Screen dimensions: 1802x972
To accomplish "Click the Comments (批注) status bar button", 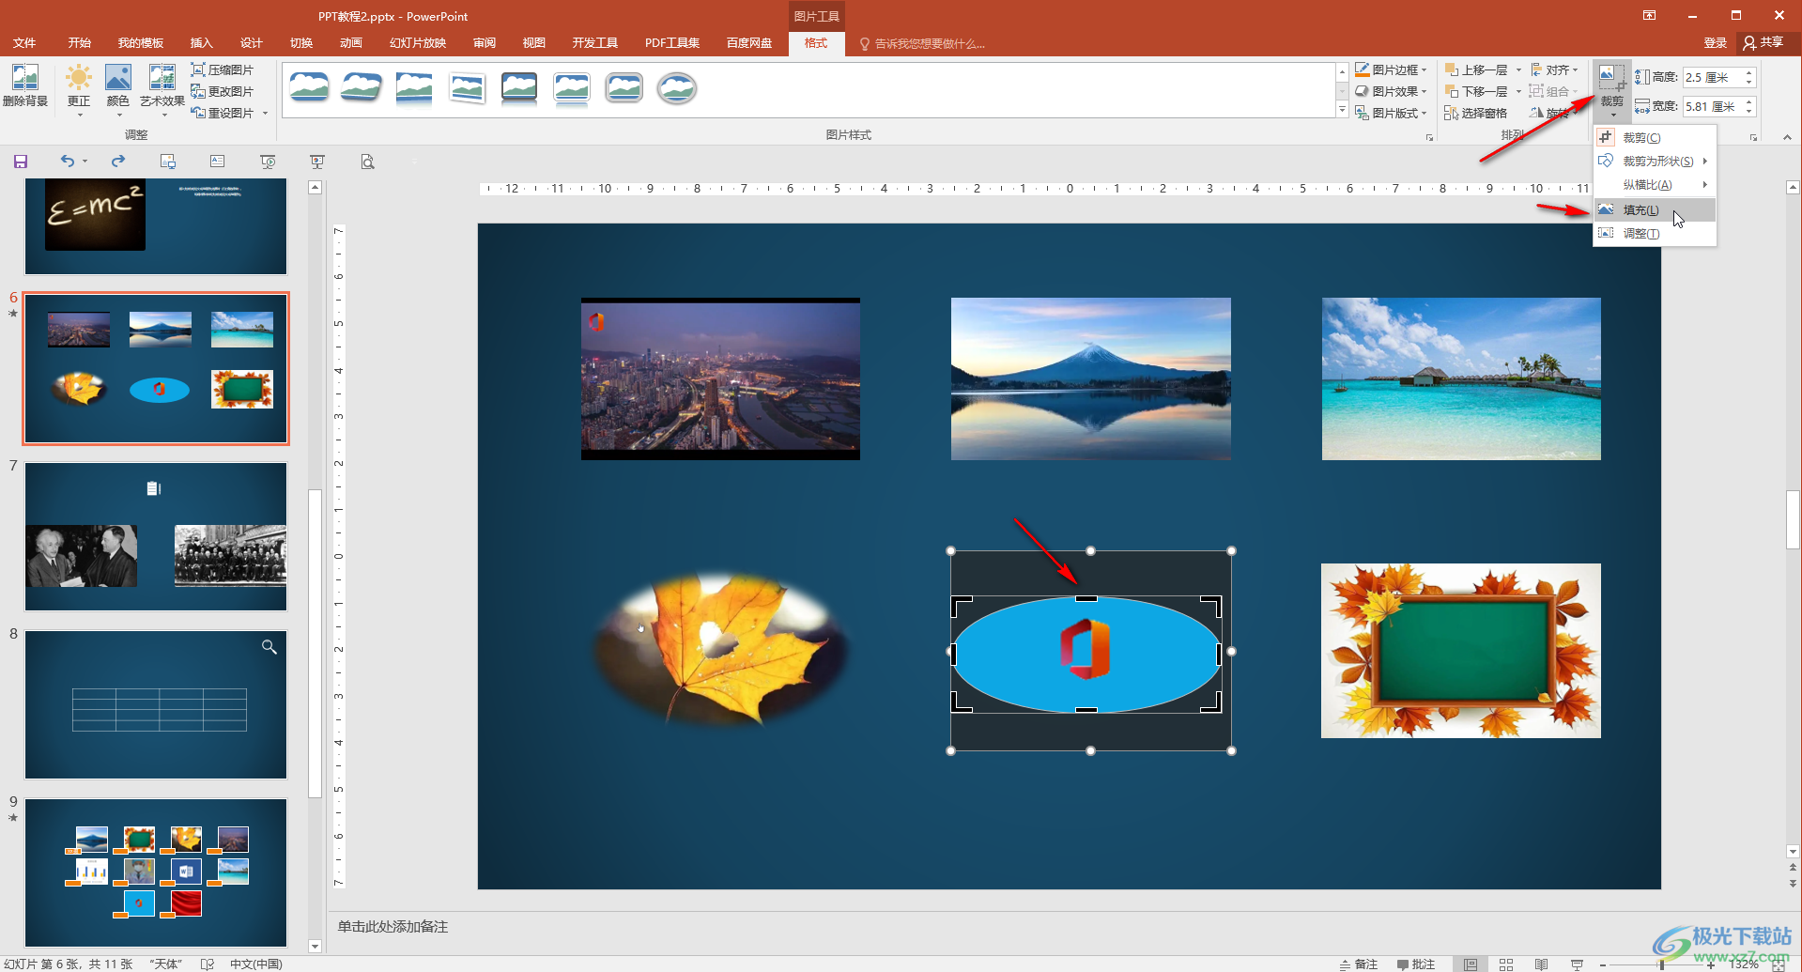I will 1416,964.
